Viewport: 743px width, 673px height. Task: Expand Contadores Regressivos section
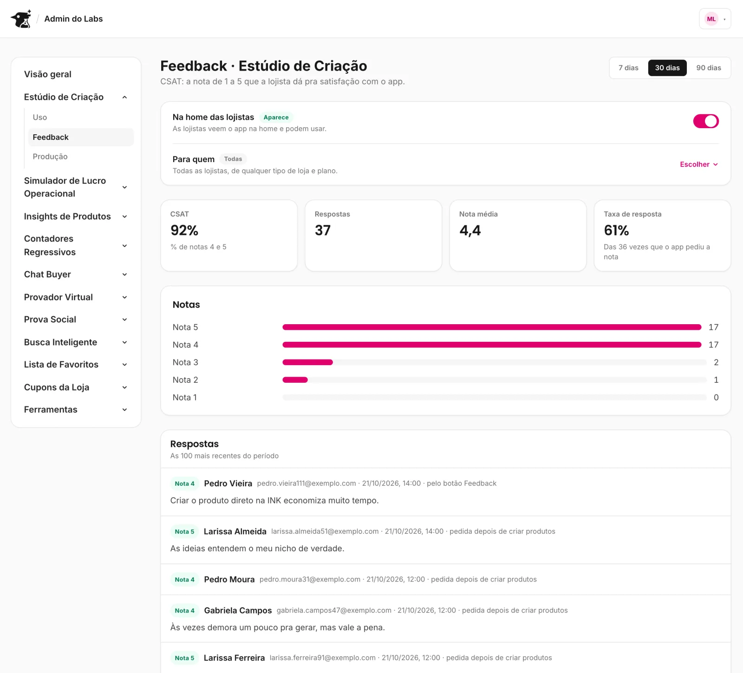tap(76, 245)
